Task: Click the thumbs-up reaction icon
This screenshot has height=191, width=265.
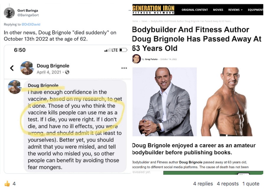Action: tap(7, 184)
